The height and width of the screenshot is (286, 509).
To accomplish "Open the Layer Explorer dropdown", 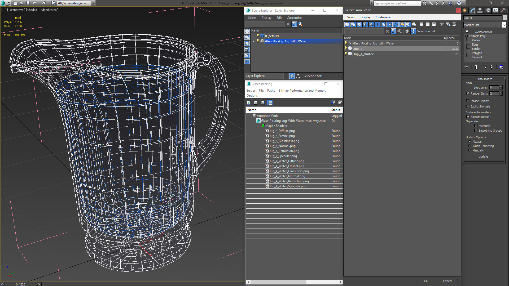I will (286, 76).
